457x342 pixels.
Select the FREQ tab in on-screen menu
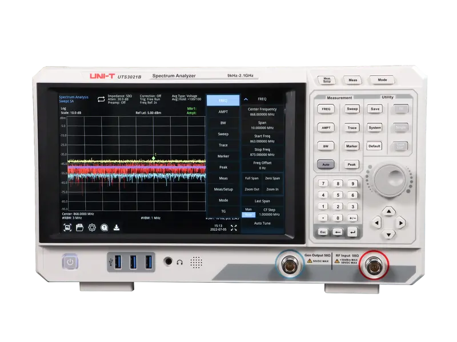[223, 100]
